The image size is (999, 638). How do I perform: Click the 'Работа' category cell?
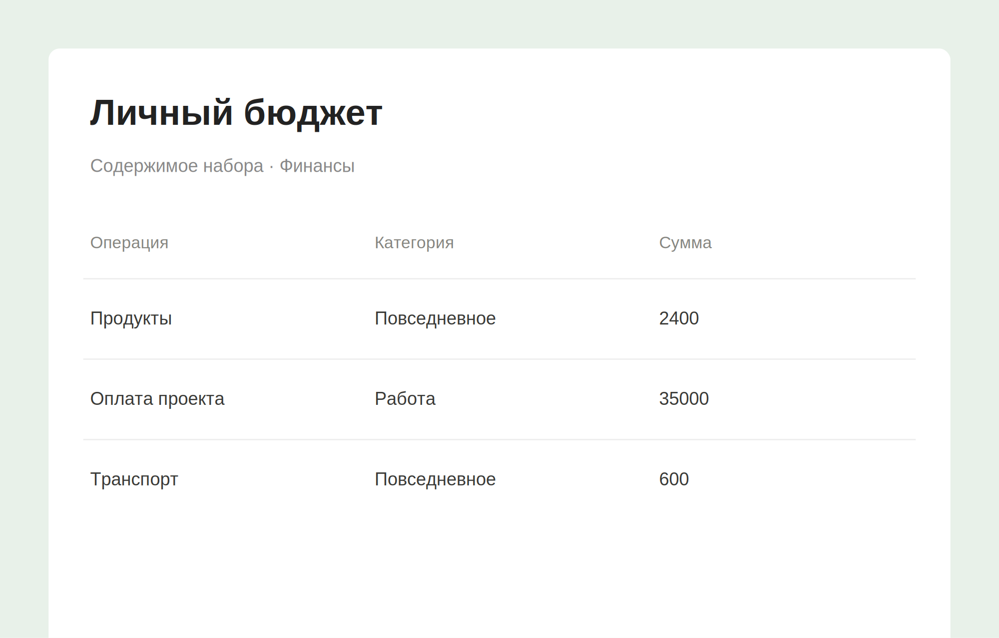(405, 399)
